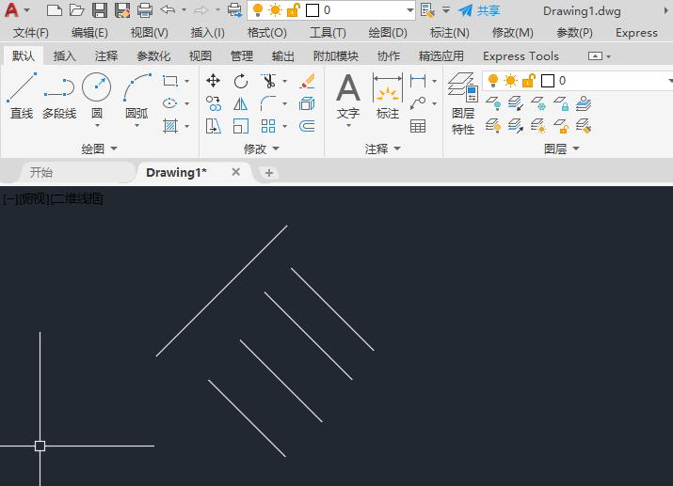
Task: Switch to the Parametric (参数化) ribbon tab
Action: [153, 55]
